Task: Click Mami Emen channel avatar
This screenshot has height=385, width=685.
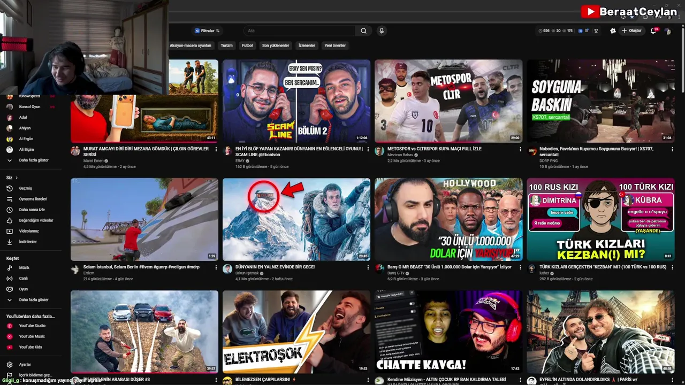Action: (75, 151)
